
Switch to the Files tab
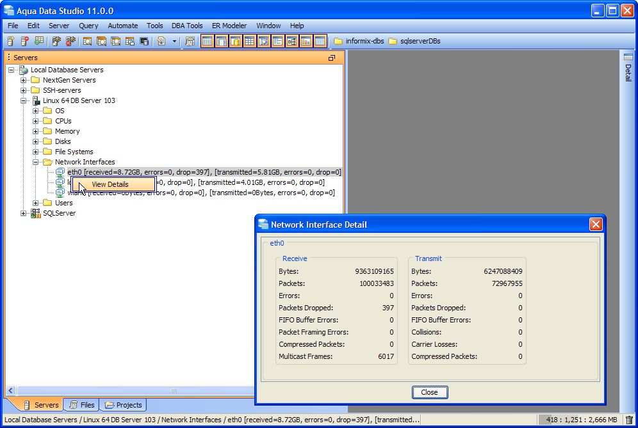tap(82, 405)
